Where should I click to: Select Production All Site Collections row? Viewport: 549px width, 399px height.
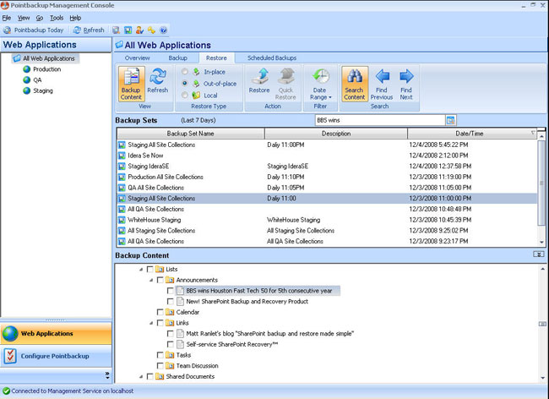(x=327, y=177)
